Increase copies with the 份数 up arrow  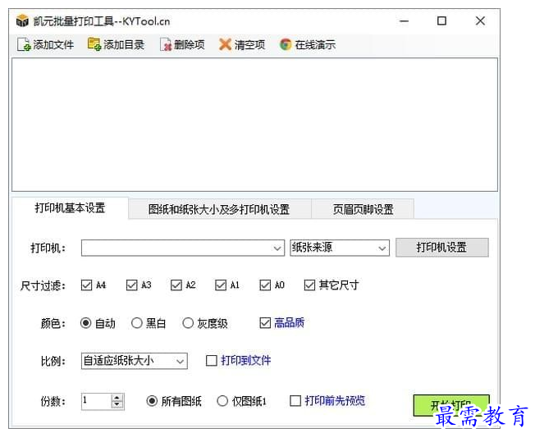(117, 398)
